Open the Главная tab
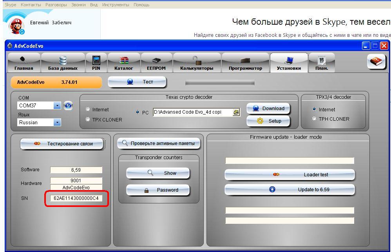The image size is (391, 252). pyautogui.click(x=24, y=63)
